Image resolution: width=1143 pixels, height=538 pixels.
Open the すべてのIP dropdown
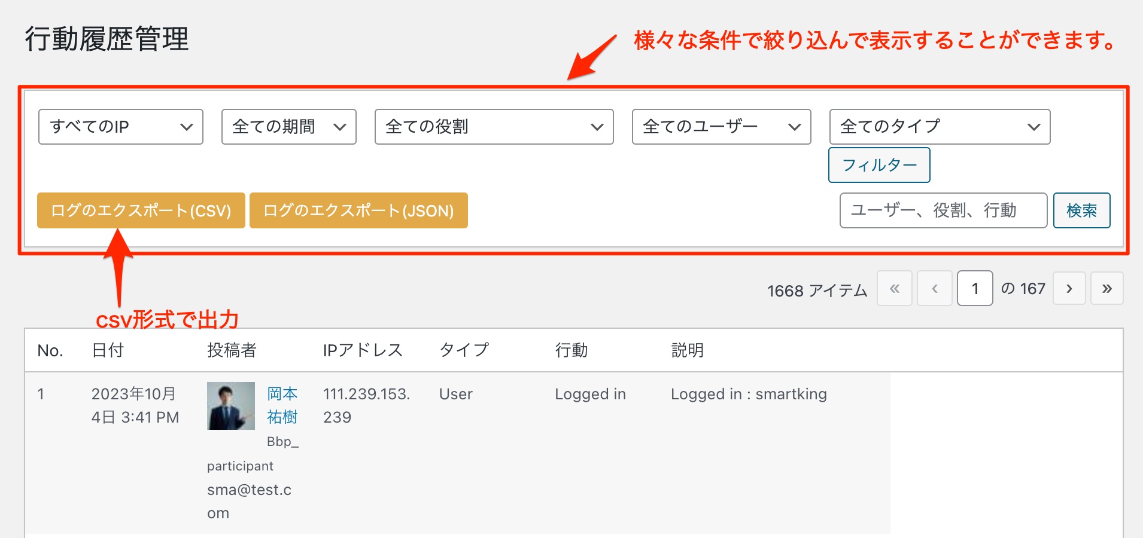click(x=120, y=127)
